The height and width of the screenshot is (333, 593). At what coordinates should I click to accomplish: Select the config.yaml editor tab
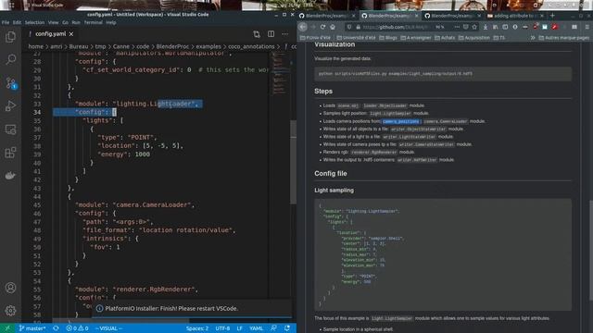pyautogui.click(x=51, y=34)
